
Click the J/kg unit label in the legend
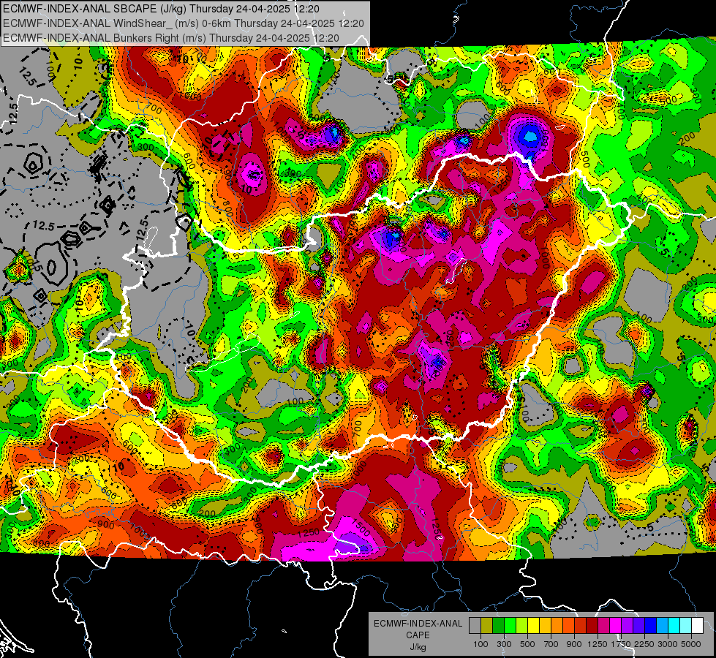click(x=418, y=647)
